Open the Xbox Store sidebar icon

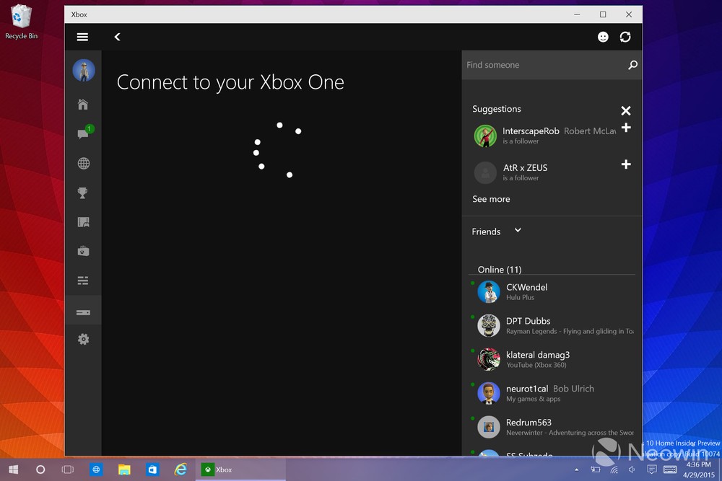[x=83, y=251]
